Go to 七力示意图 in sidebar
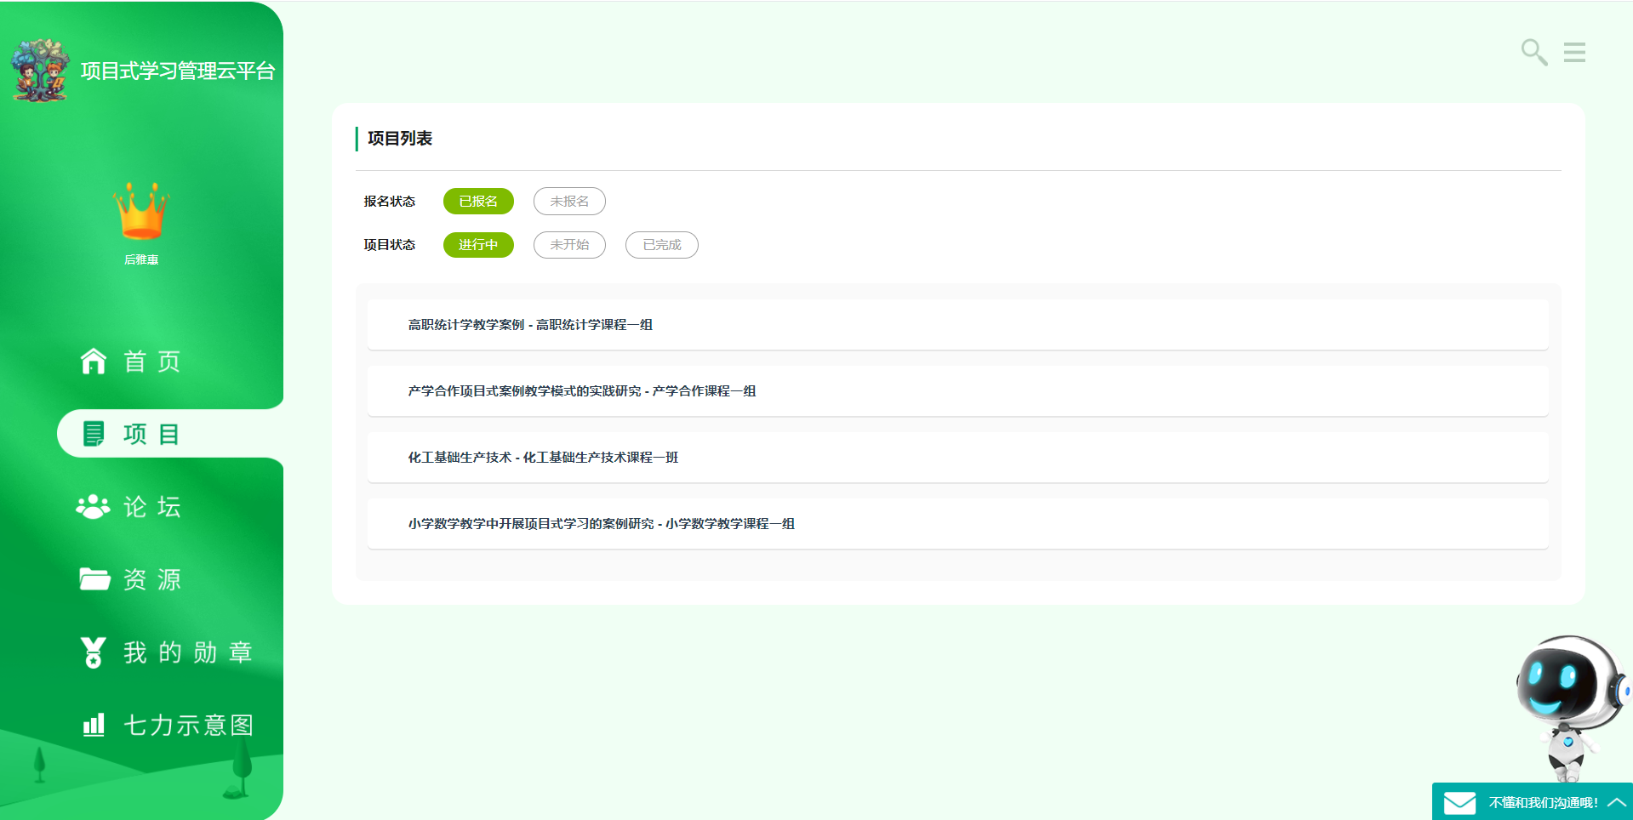Image resolution: width=1633 pixels, height=820 pixels. (188, 725)
